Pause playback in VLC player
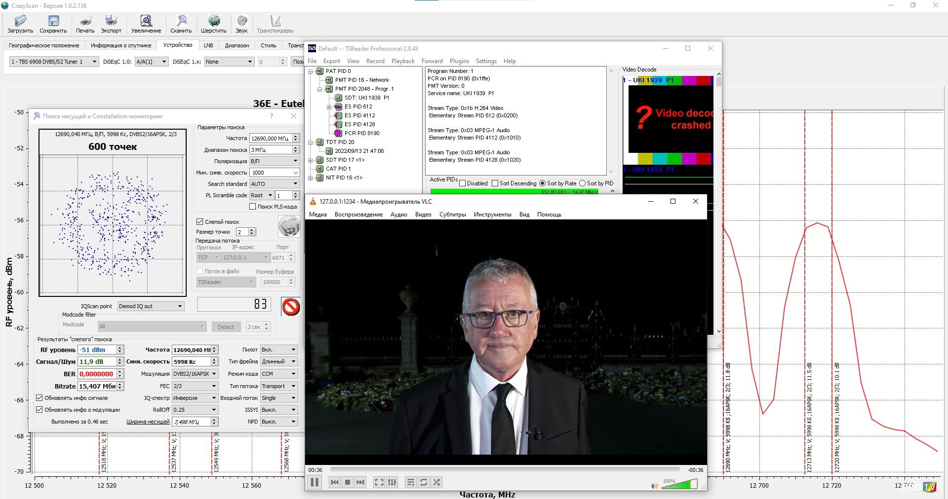Image resolution: width=948 pixels, height=499 pixels. coord(315,482)
